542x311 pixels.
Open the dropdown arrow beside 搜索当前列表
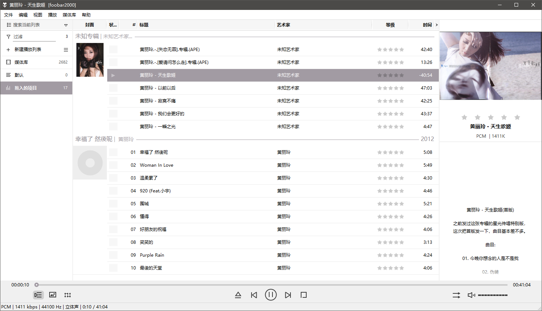66,25
